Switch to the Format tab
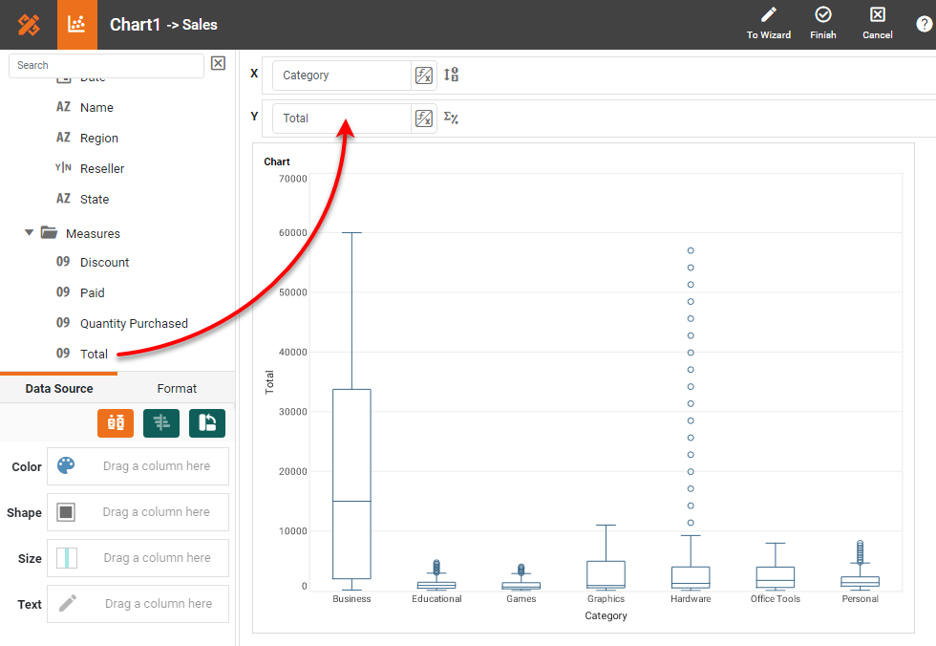This screenshot has width=936, height=646. 177,389
